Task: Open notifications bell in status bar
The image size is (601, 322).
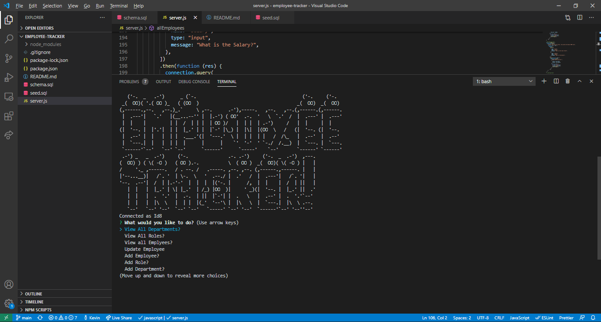Action: point(593,318)
